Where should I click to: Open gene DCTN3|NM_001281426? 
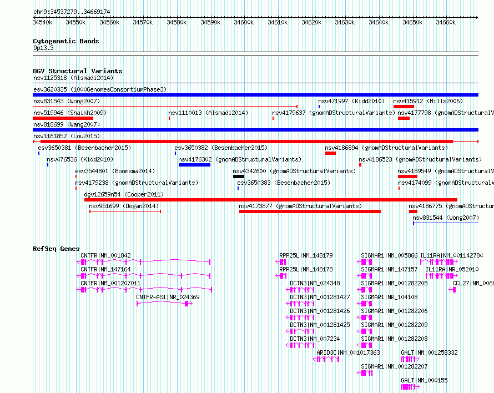click(320, 311)
